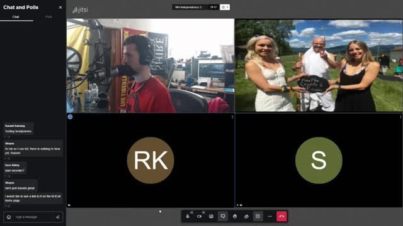This screenshot has height=226, width=403.
Task: Open the S tile options menu
Action: 400,117
